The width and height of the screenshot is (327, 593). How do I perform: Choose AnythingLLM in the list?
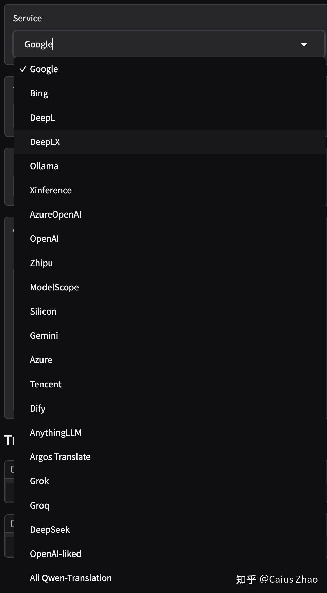[x=56, y=433]
